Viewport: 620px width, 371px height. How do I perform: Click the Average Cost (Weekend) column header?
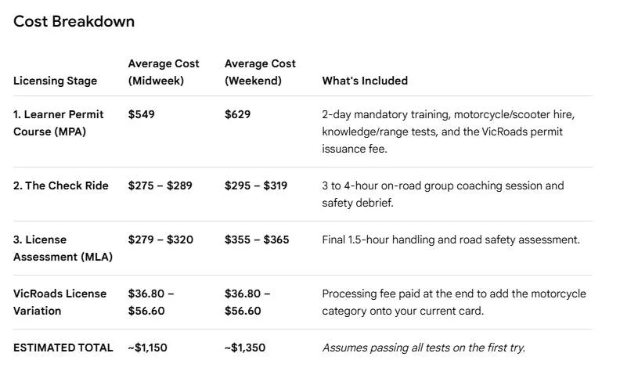point(260,72)
